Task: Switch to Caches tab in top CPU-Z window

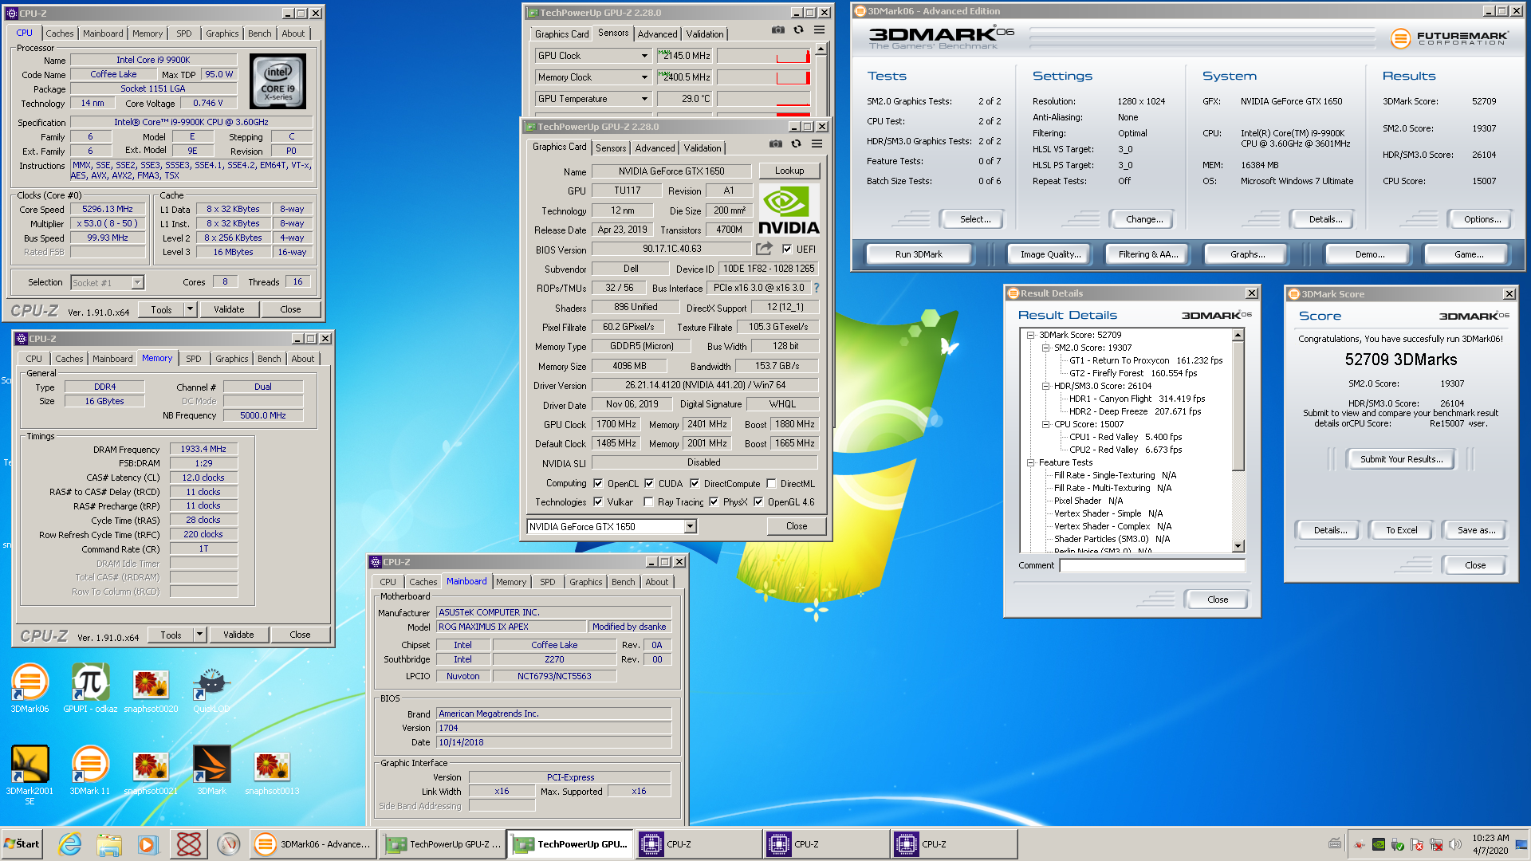Action: pyautogui.click(x=59, y=33)
